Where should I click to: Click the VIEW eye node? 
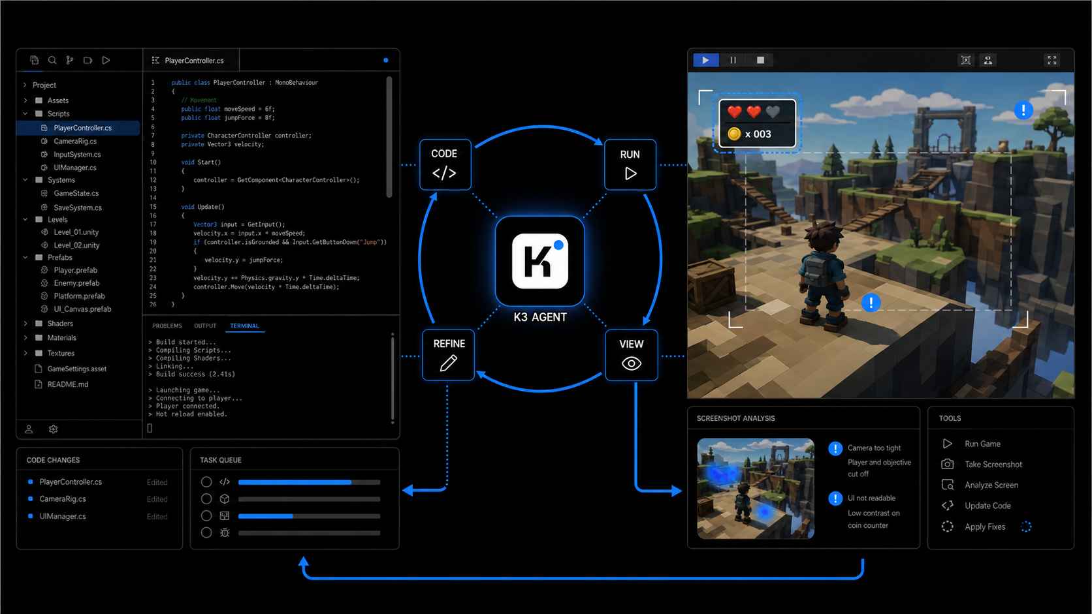pos(632,355)
